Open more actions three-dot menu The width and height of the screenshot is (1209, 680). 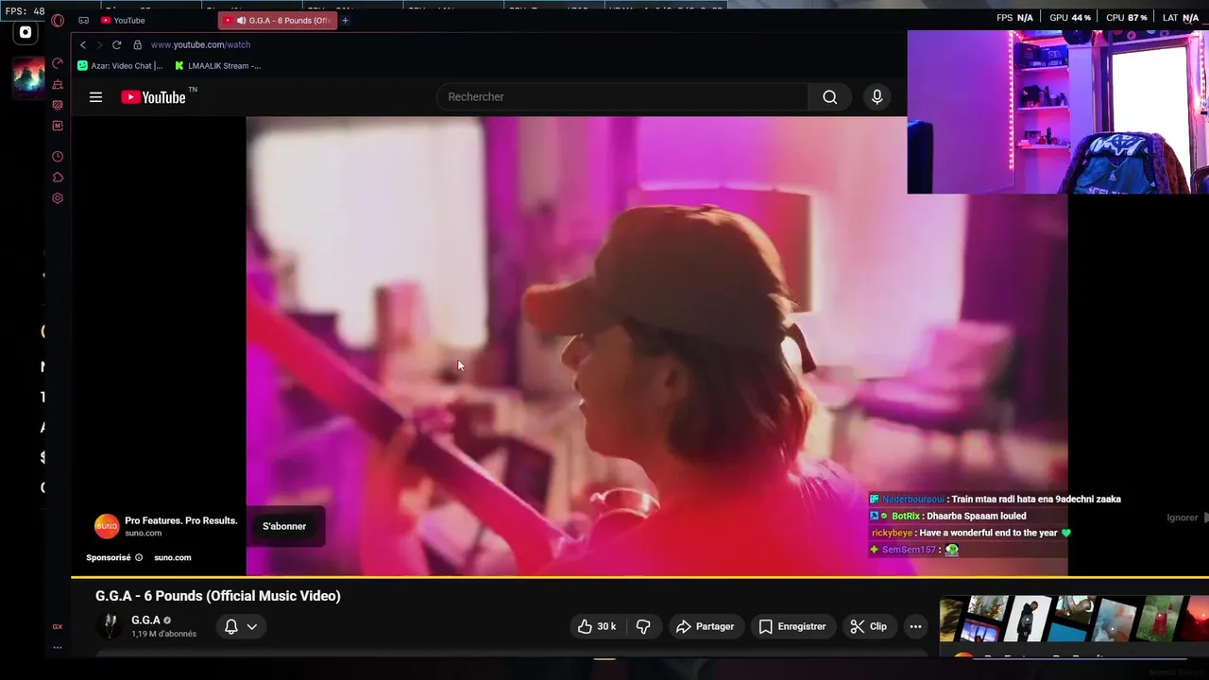[914, 626]
